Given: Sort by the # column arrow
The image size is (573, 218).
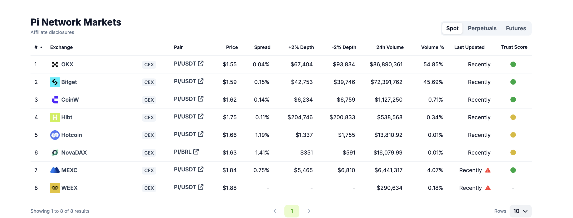Looking at the screenshot, I should 41,47.
